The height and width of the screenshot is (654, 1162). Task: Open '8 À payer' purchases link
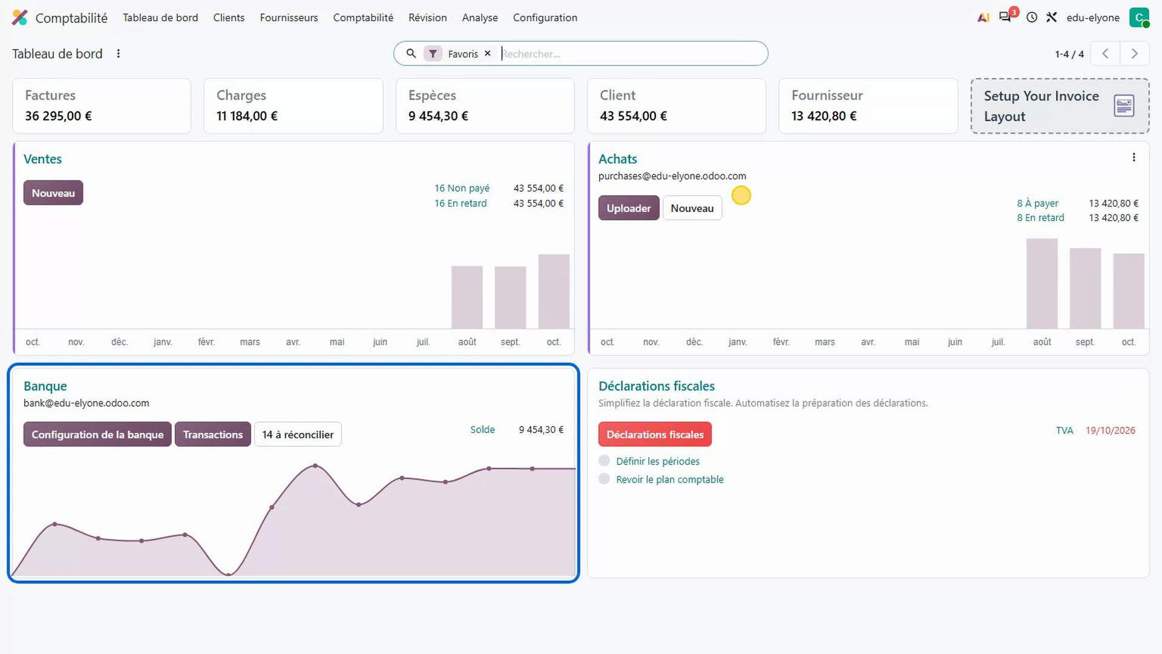coord(1037,203)
